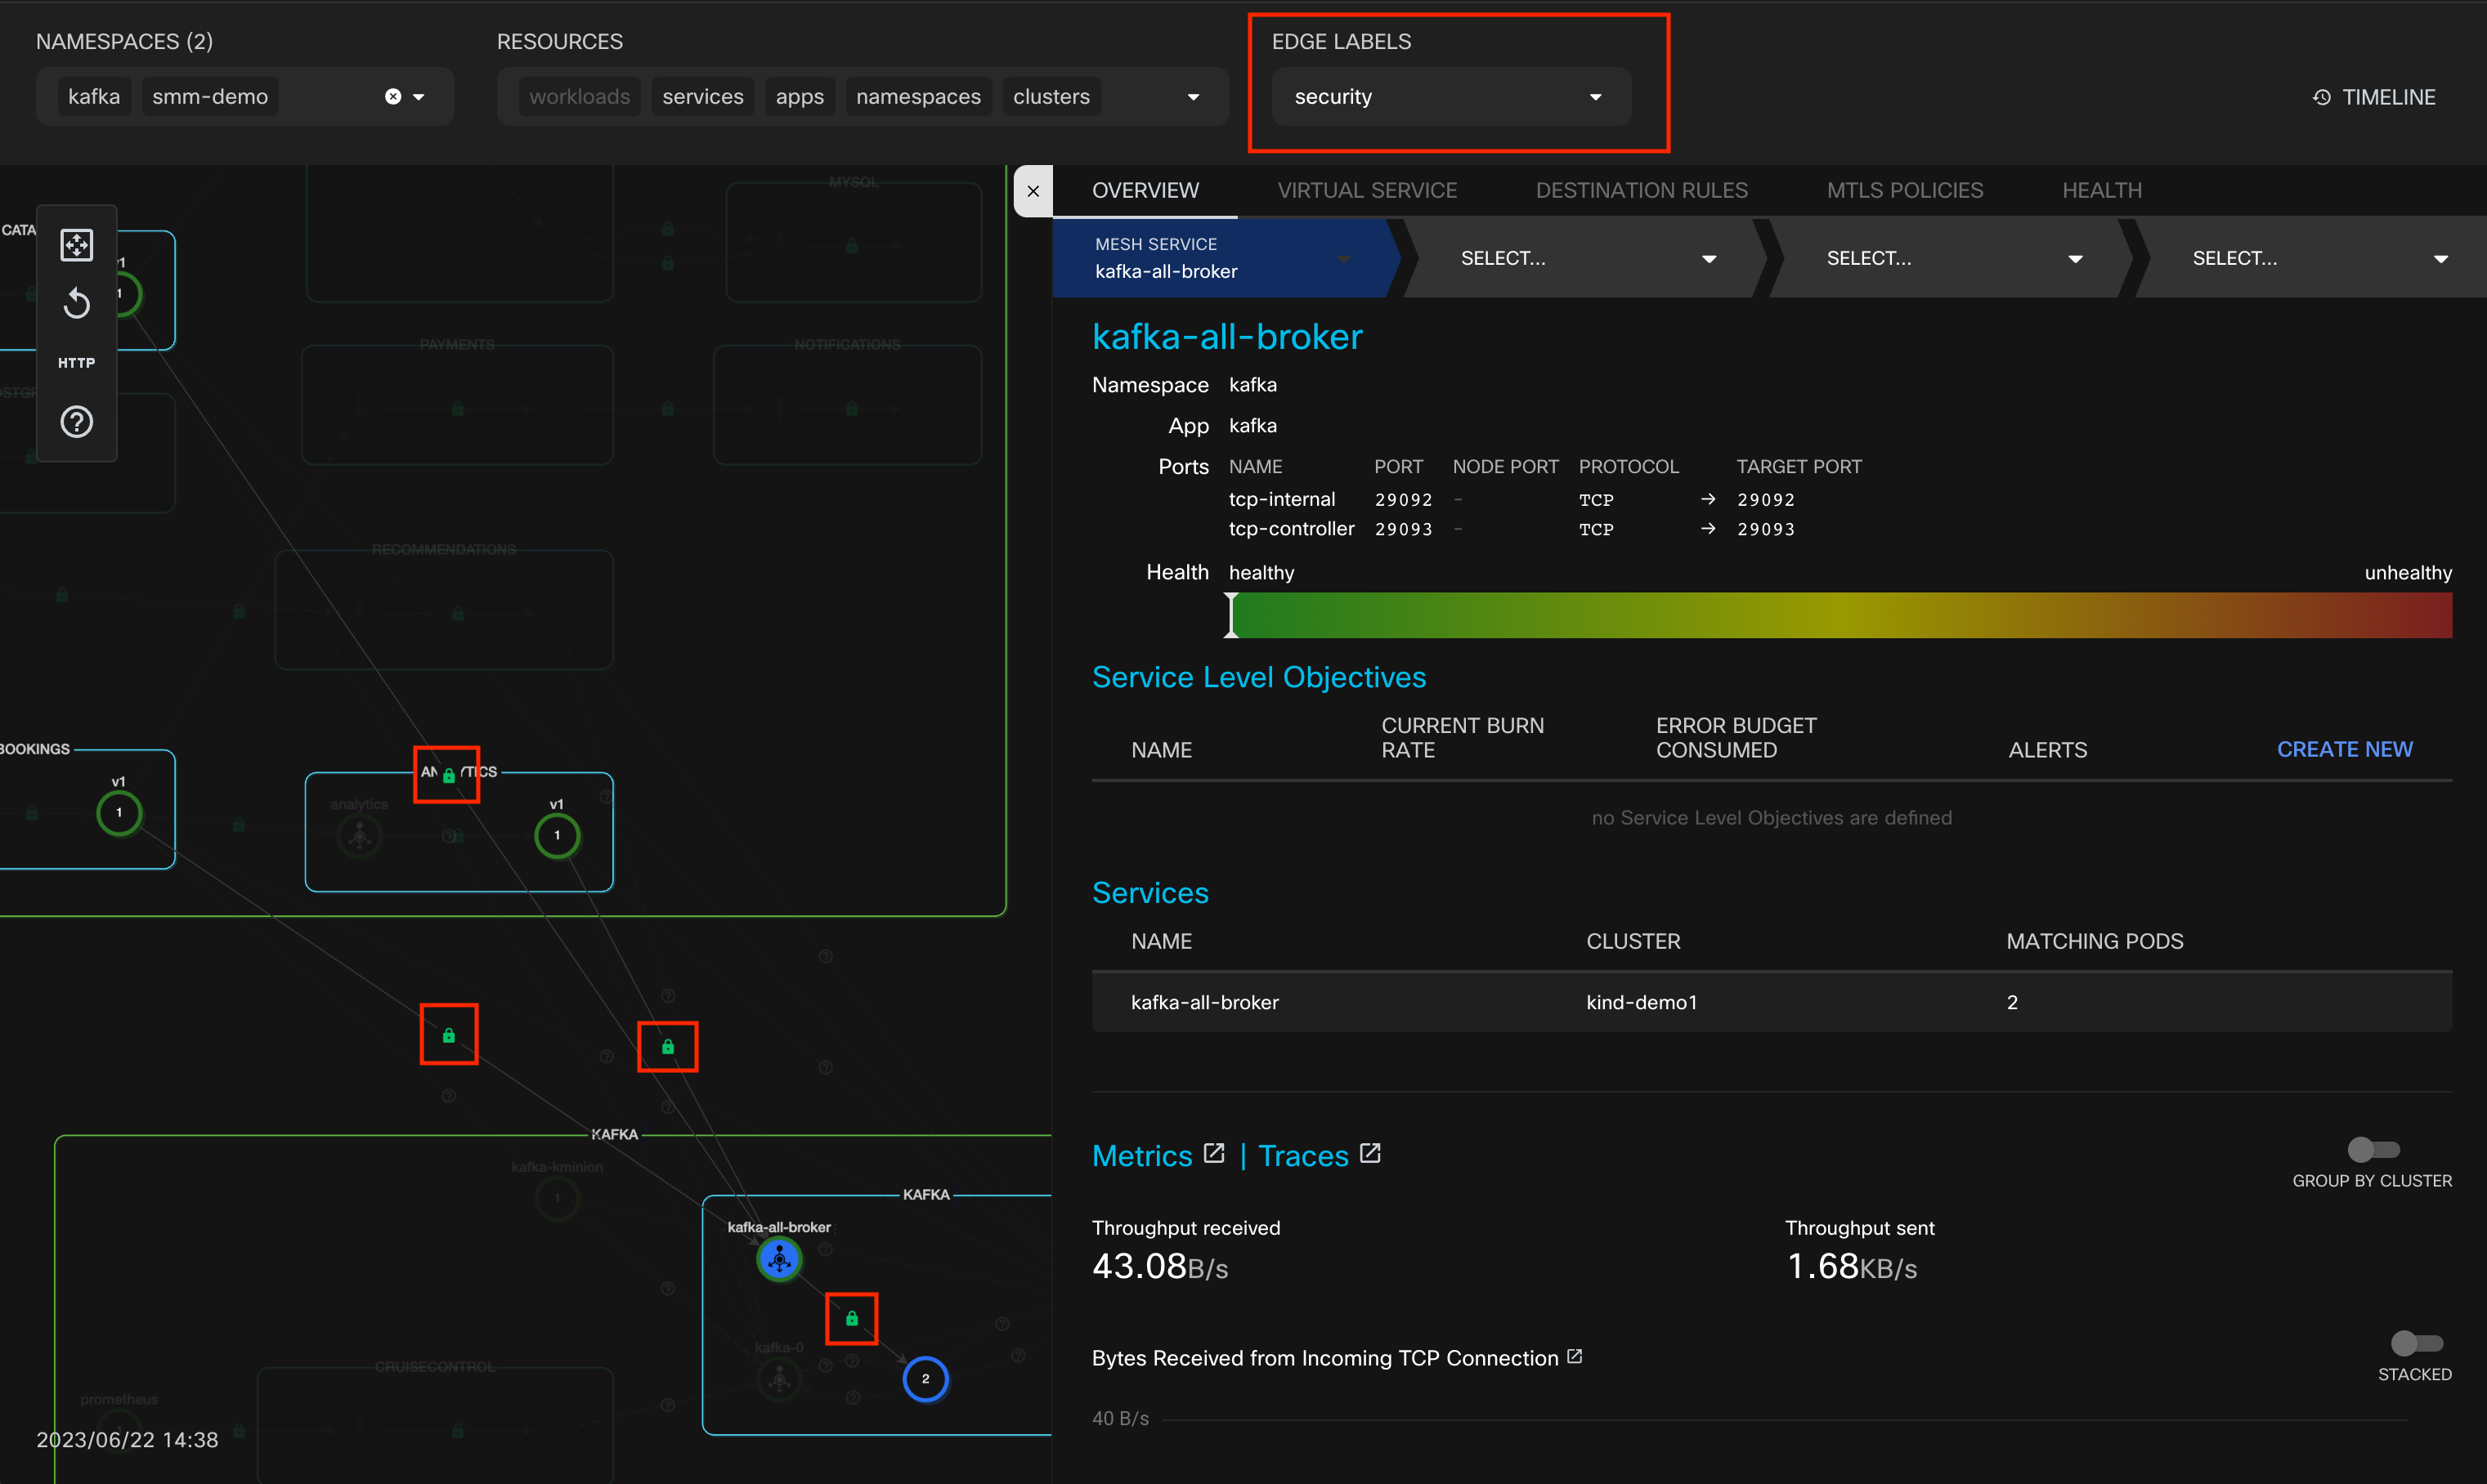Click the dimmed kafka-kminion node
The image size is (2487, 1484).
tap(558, 1199)
